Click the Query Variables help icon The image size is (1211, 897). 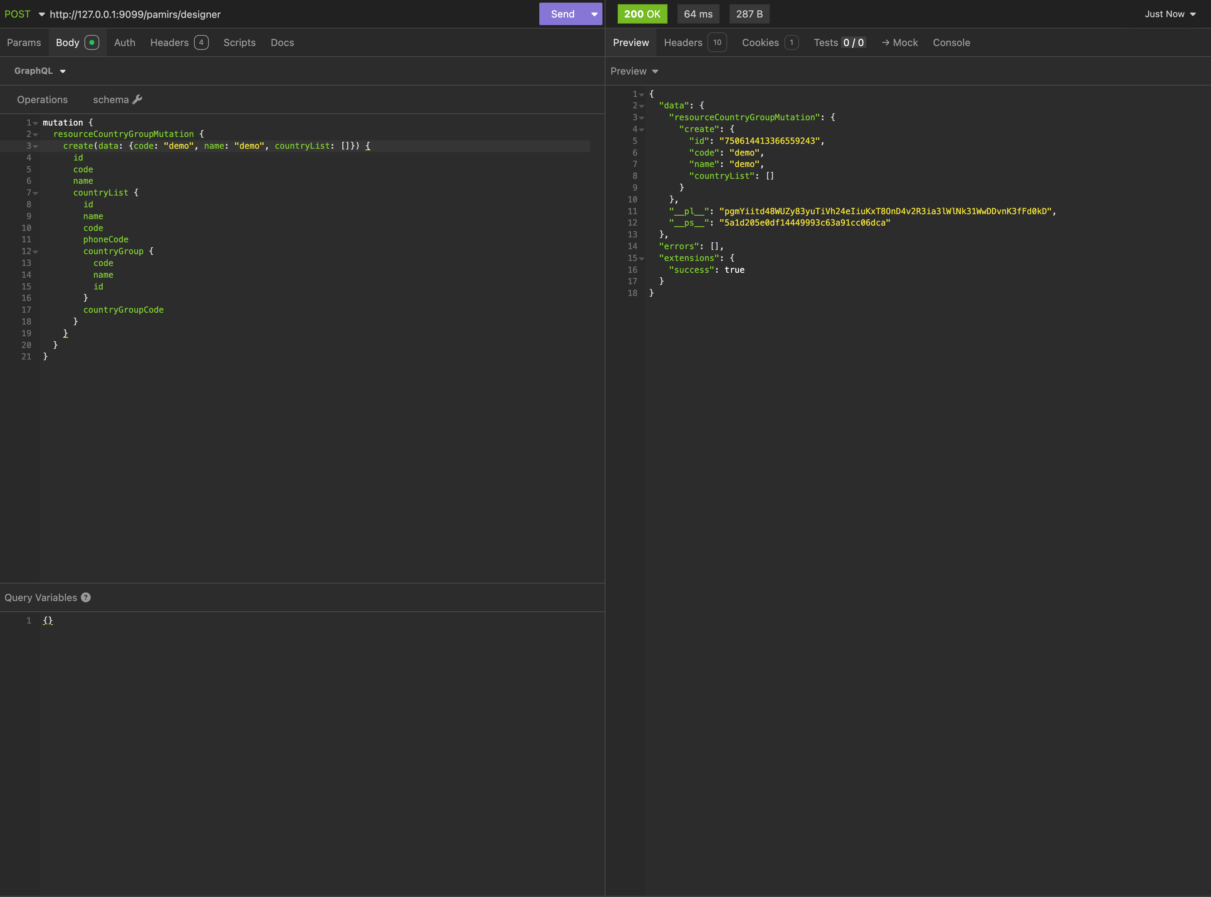coord(86,597)
